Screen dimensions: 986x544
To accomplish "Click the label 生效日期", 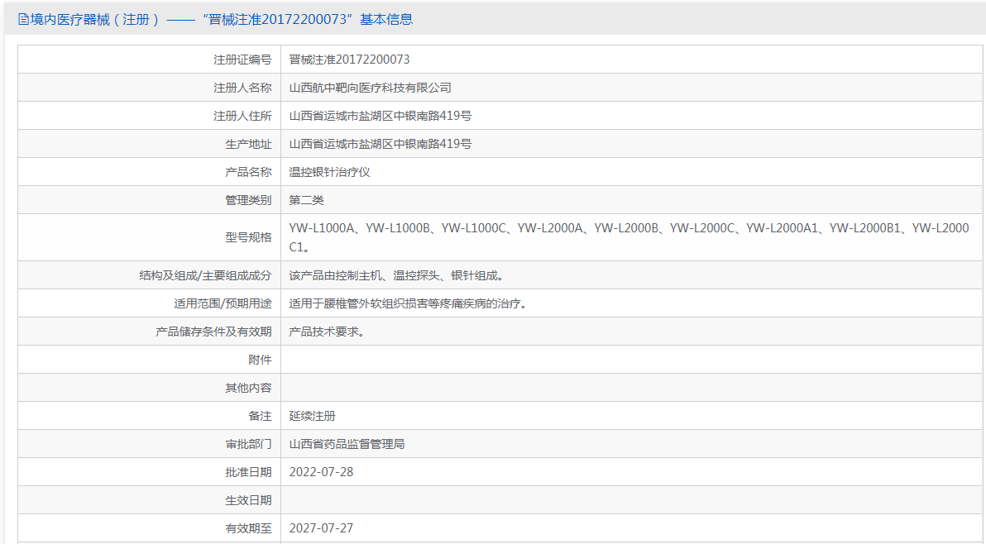I will point(248,501).
